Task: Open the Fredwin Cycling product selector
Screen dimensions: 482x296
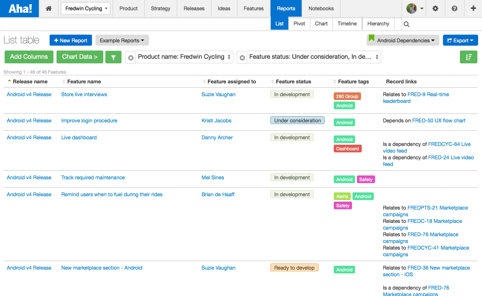Action: (86, 8)
